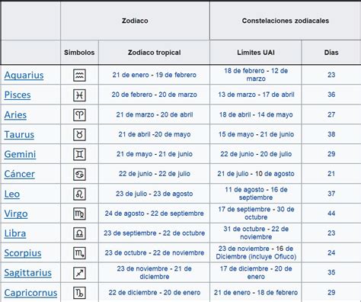The width and height of the screenshot is (361, 302).
Task: Open the Scorpius link
Action: tap(23, 253)
